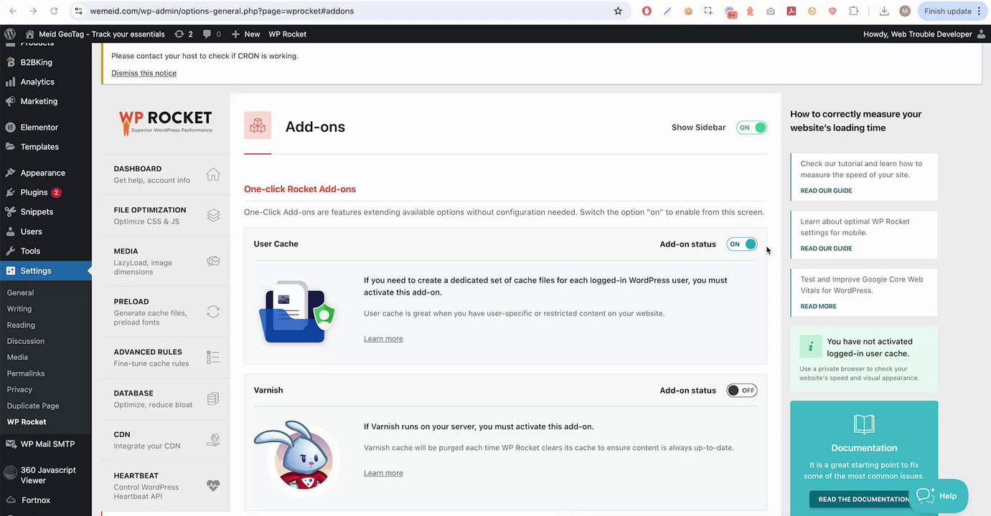Open the Help chat button
Viewport: 991px width, 516px height.
click(938, 496)
